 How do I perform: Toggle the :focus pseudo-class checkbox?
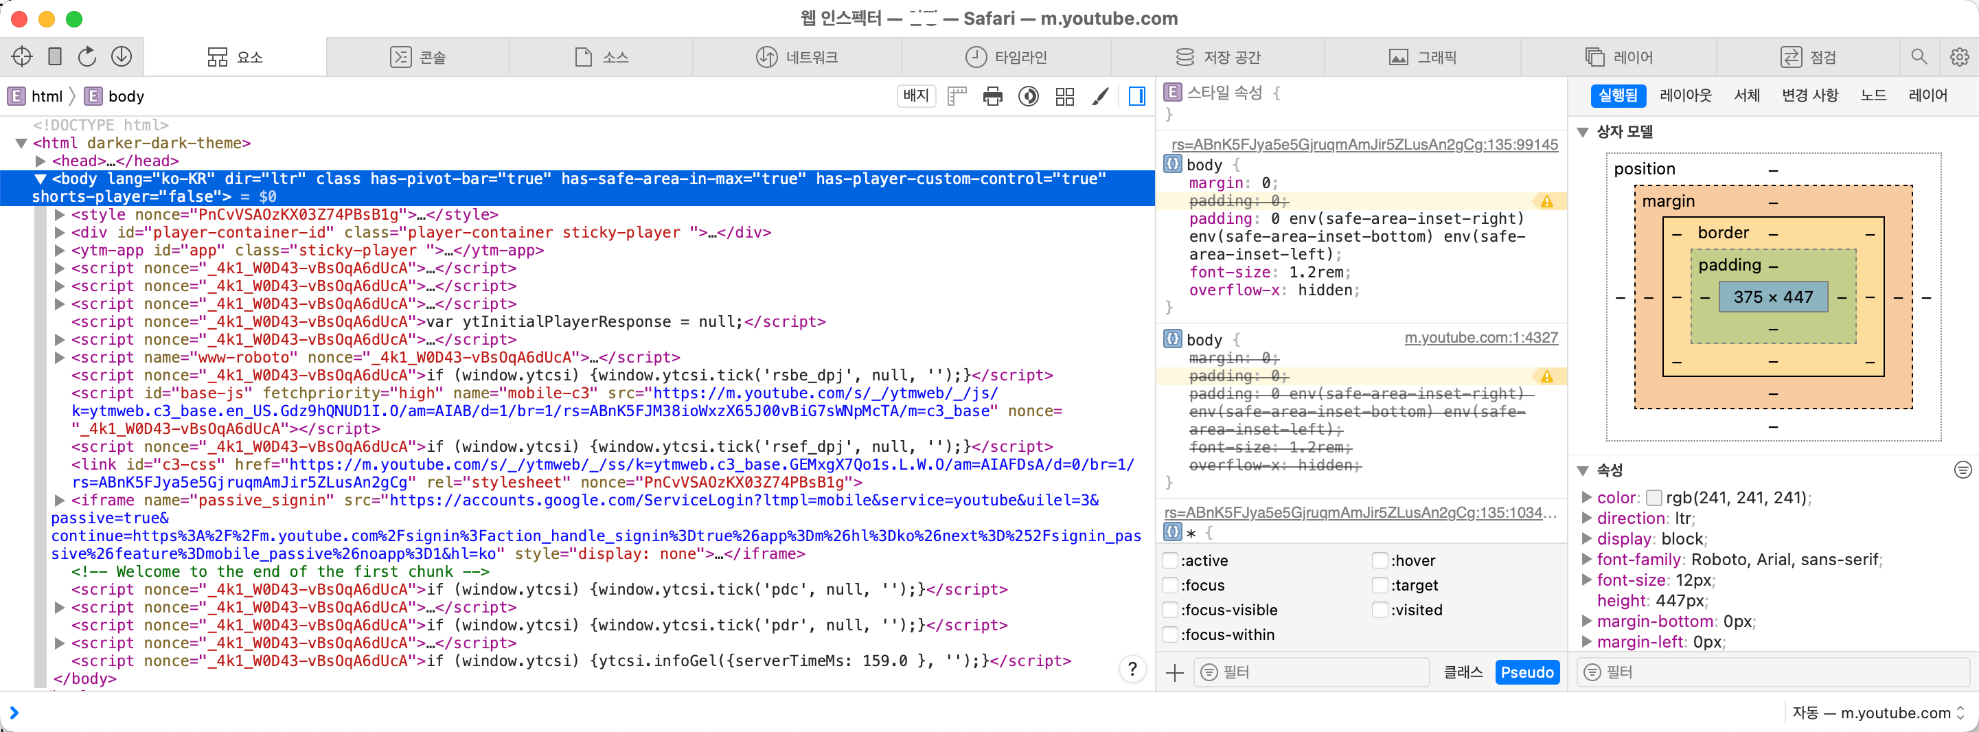1170,585
